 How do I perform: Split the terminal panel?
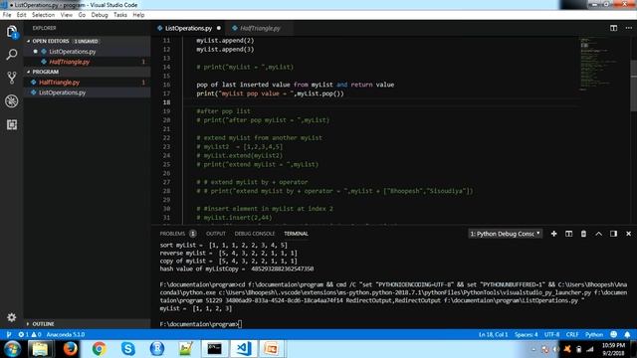click(x=568, y=234)
